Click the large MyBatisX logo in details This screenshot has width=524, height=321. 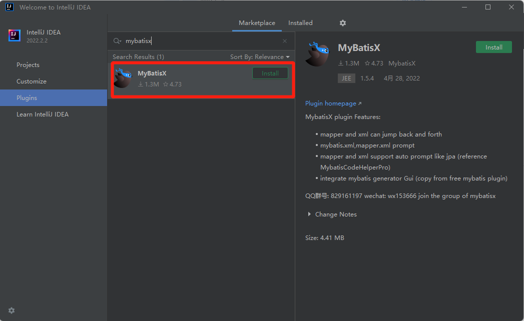[x=317, y=54]
